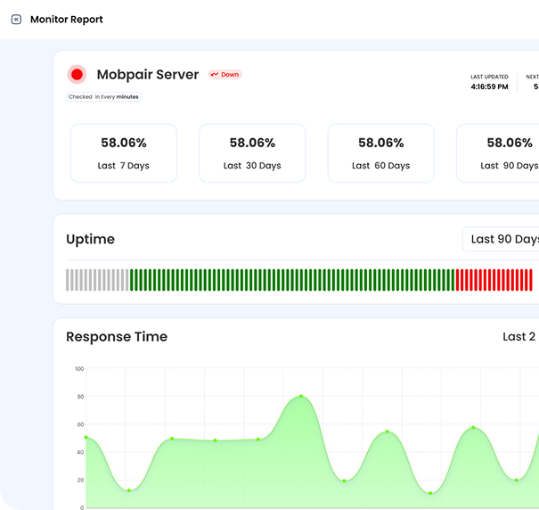Screen dimensions: 539x510
Task: Open the Response Time range selector 'Last 2'
Action: 519,336
